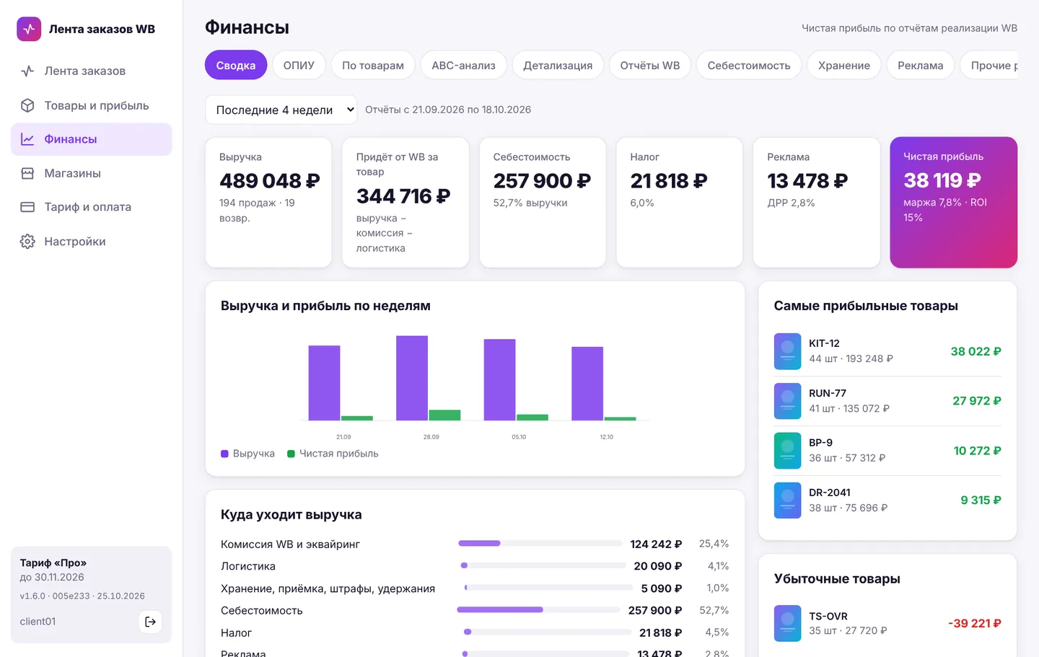Click the card icon for Тариф и оплата
Viewport: 1039px width, 657px height.
pos(27,207)
